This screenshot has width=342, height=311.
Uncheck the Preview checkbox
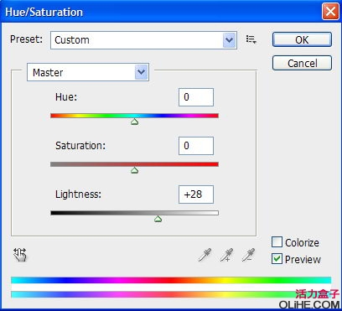[277, 259]
